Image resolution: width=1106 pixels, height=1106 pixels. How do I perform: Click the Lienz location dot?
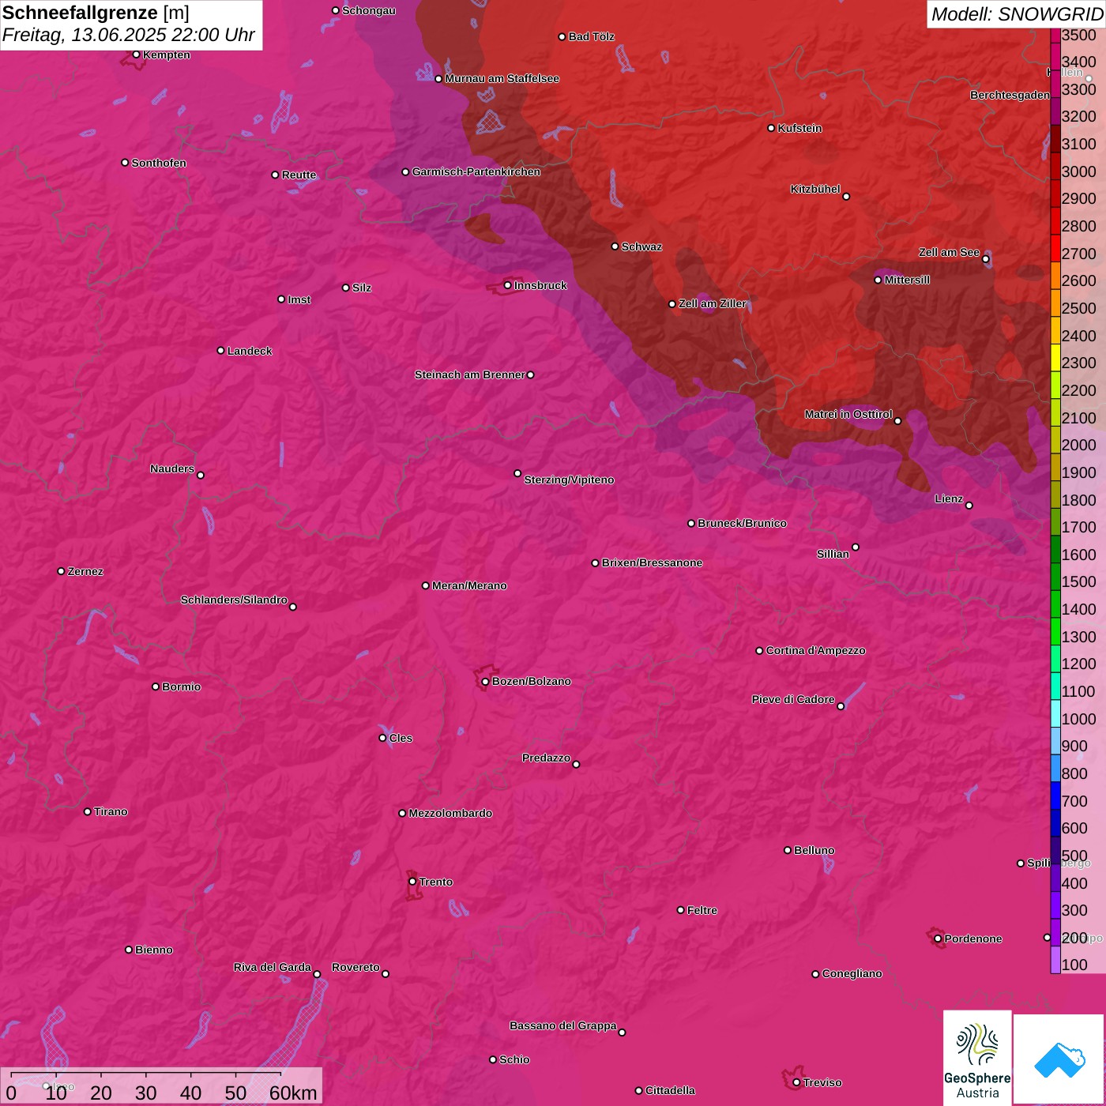(969, 505)
